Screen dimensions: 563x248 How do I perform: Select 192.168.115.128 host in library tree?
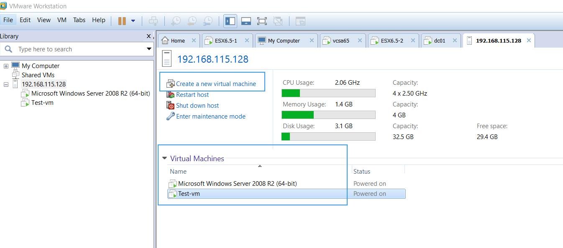coord(44,84)
